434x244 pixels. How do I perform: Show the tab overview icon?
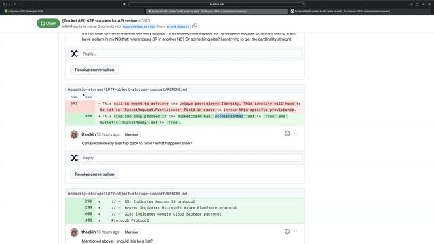429,4
